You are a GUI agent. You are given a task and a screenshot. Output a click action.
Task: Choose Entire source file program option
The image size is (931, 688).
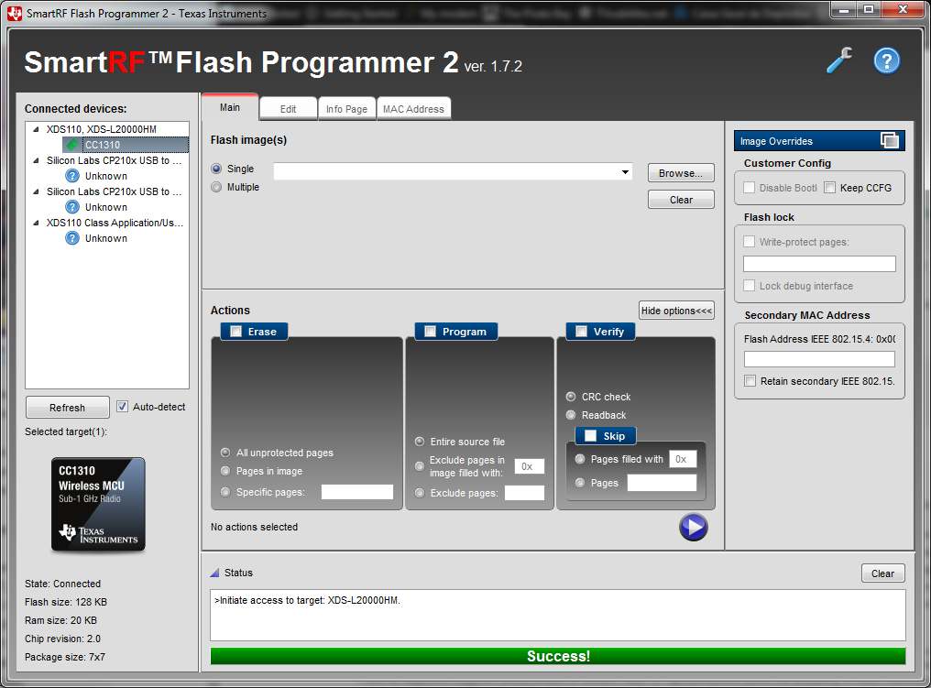point(420,442)
